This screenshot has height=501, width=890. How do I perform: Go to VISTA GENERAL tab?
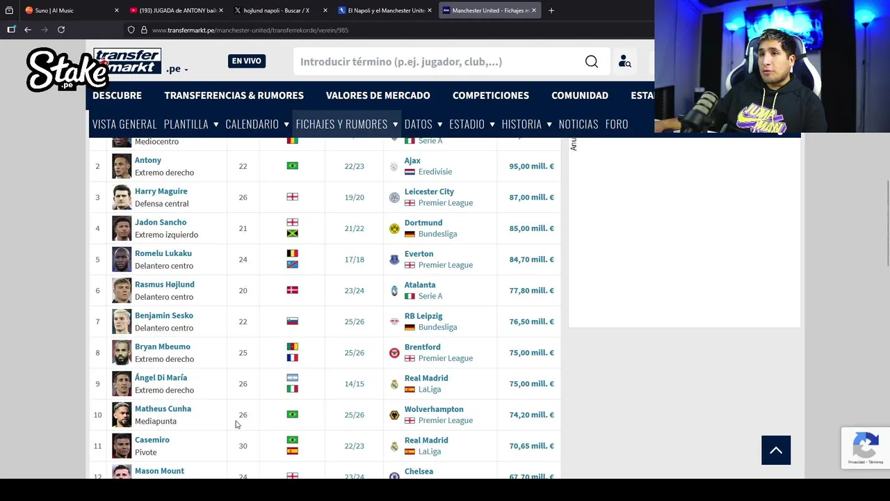point(124,124)
